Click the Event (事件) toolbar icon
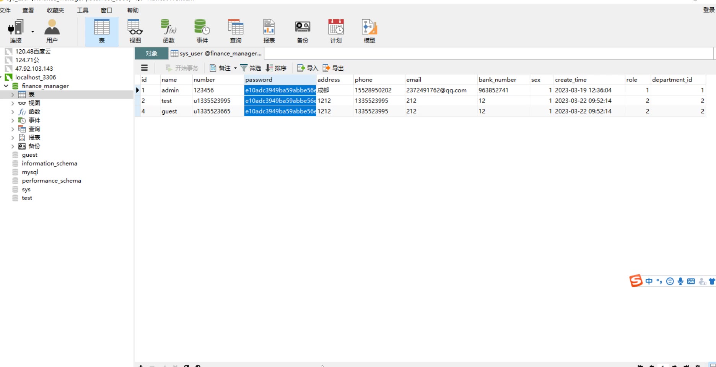The height and width of the screenshot is (367, 716). [202, 28]
